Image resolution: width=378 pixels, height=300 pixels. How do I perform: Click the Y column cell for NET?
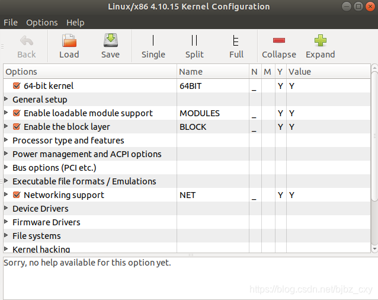(x=281, y=195)
